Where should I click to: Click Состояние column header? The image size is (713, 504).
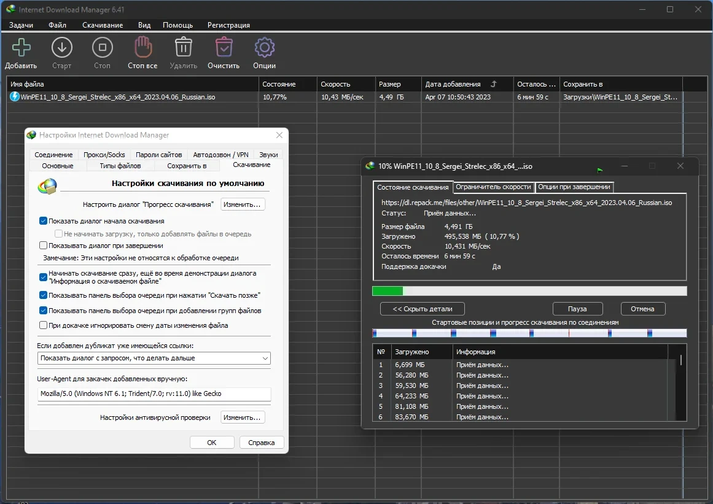(x=288, y=84)
